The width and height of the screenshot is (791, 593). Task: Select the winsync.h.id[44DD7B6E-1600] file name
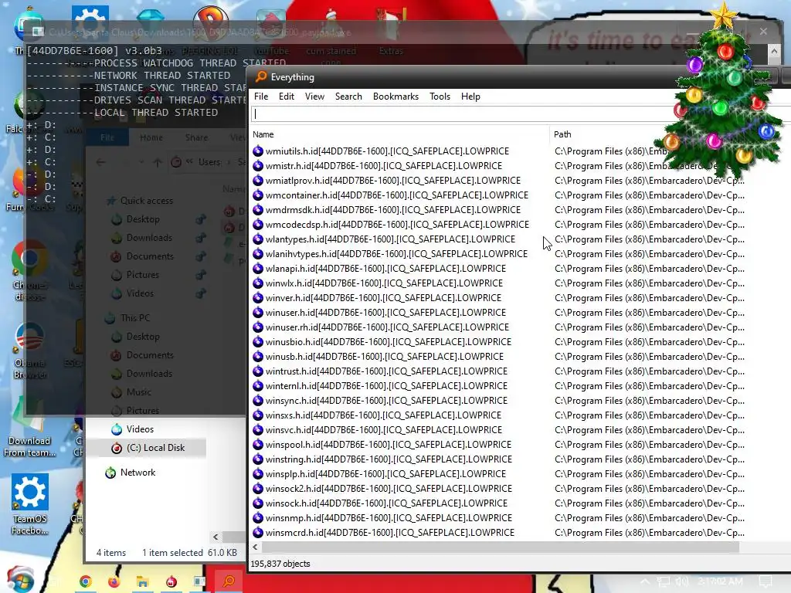click(386, 400)
